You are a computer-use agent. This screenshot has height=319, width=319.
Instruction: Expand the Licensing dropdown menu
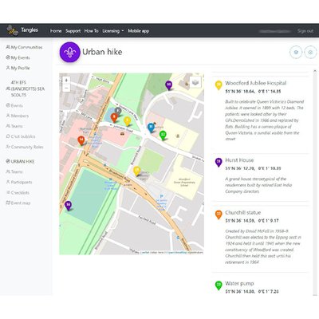tap(113, 31)
